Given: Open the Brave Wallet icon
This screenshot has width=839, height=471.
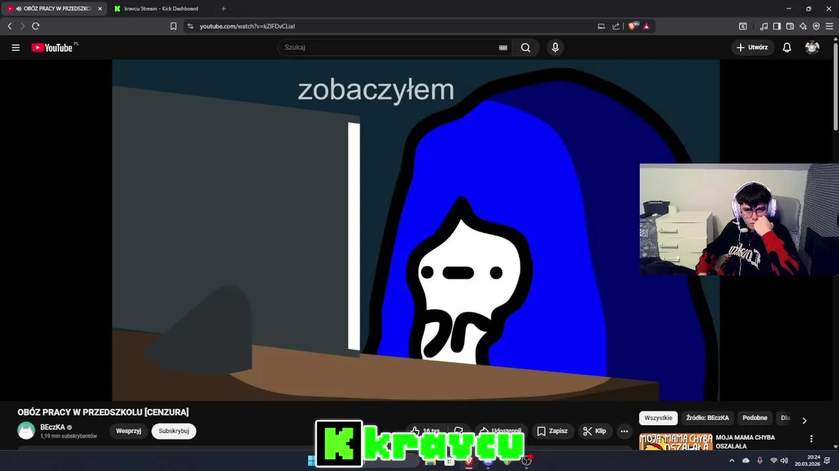Looking at the screenshot, I should [790, 26].
